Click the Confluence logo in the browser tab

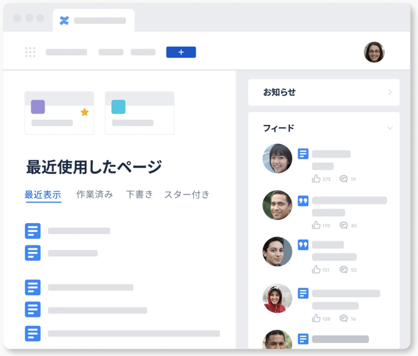click(x=64, y=21)
